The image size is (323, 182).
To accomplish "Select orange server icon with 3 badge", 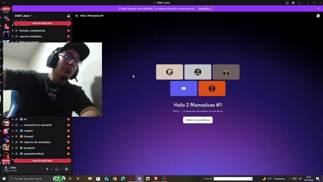I will pyautogui.click(x=6, y=155).
